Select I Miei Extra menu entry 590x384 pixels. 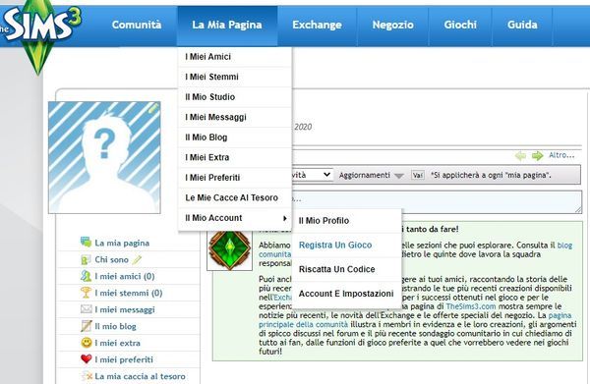(x=235, y=157)
